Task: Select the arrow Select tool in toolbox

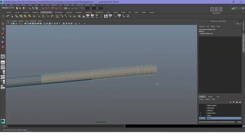Action: pyautogui.click(x=3, y=24)
